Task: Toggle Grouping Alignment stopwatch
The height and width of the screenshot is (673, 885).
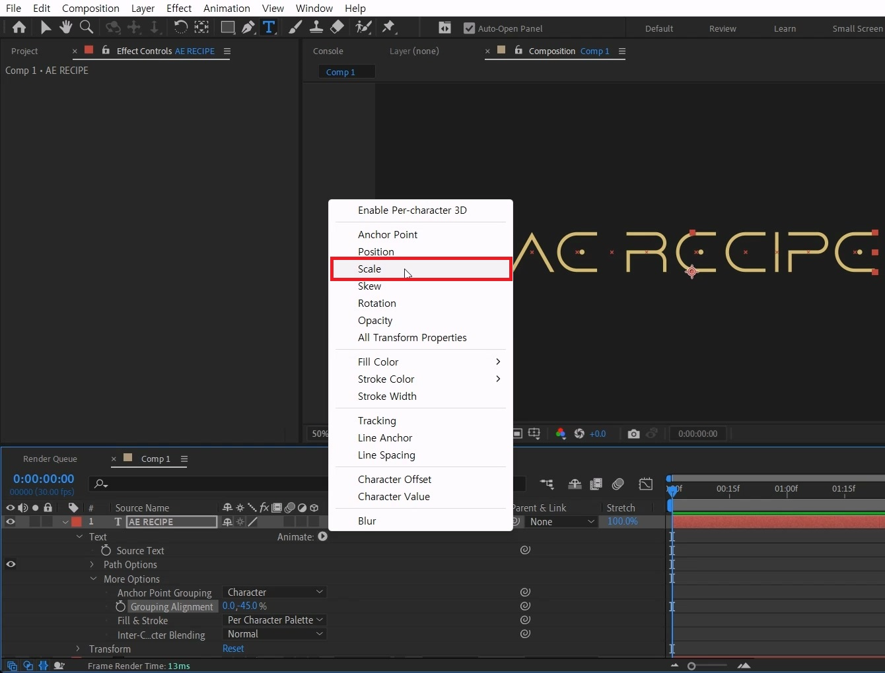Action: click(120, 606)
